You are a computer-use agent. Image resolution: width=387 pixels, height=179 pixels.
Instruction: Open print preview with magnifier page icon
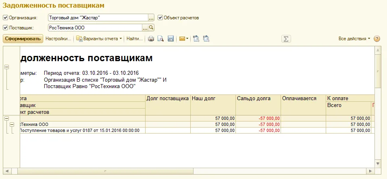(161, 39)
